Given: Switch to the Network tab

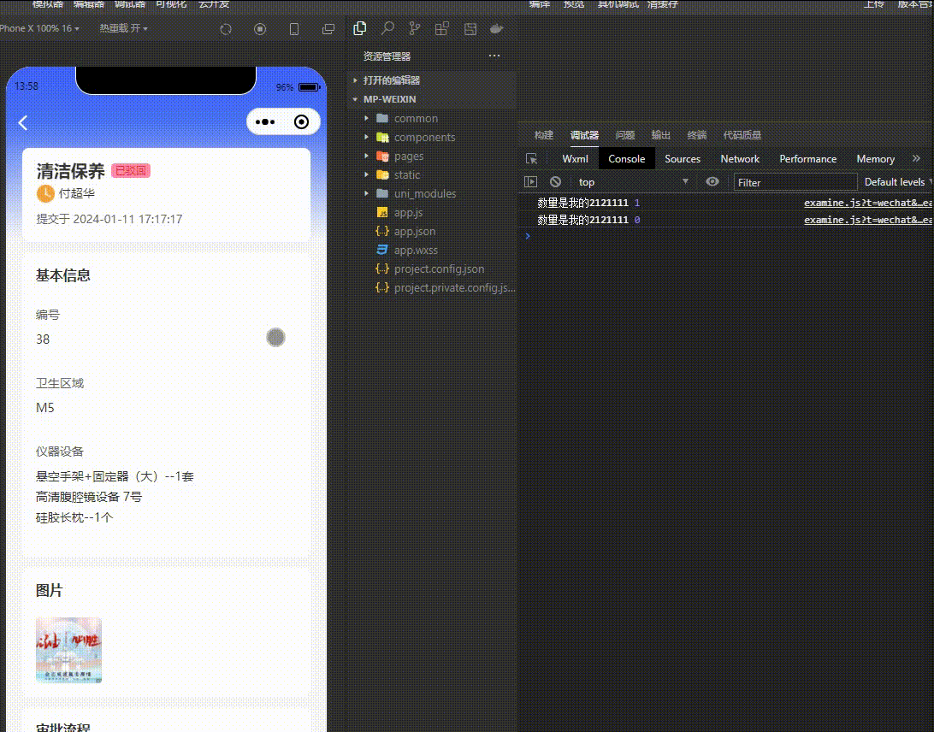Looking at the screenshot, I should tap(740, 159).
